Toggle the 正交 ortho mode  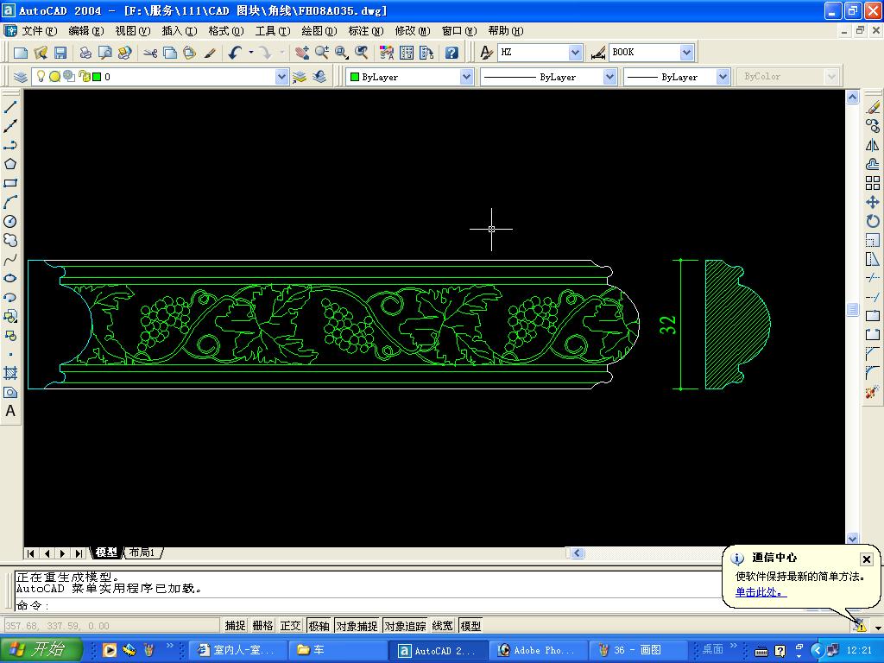290,626
